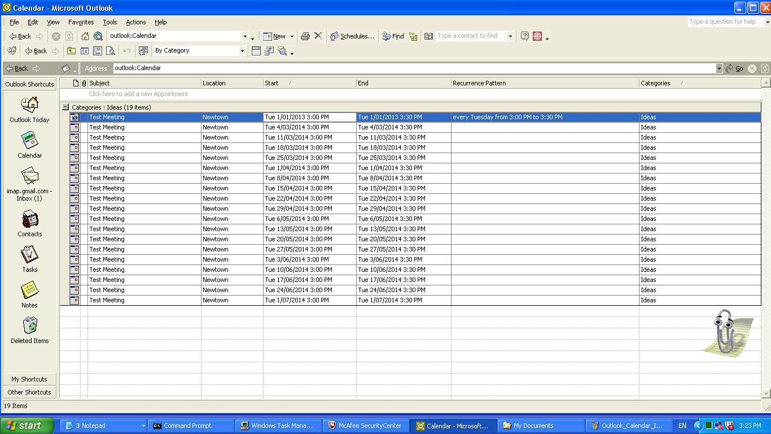Click the Delete (X) toolbar icon

(318, 36)
